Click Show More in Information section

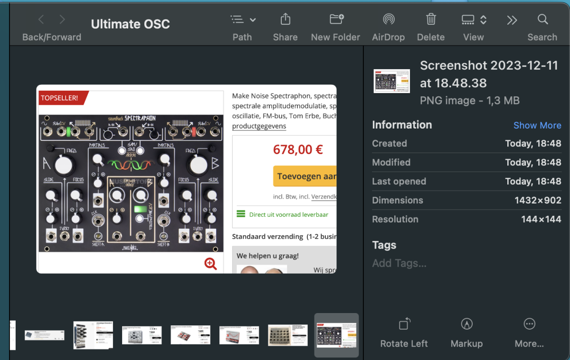[537, 125]
